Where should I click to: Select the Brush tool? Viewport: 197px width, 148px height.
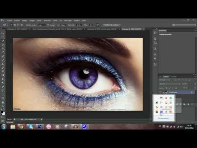(2, 60)
